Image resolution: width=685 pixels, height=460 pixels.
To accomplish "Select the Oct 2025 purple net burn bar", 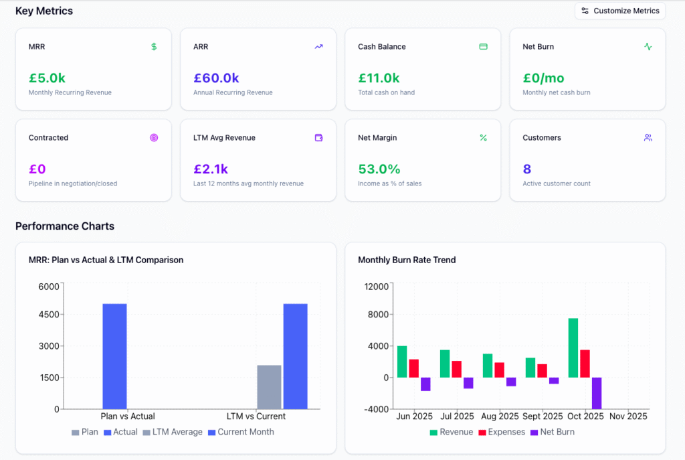I will (597, 393).
